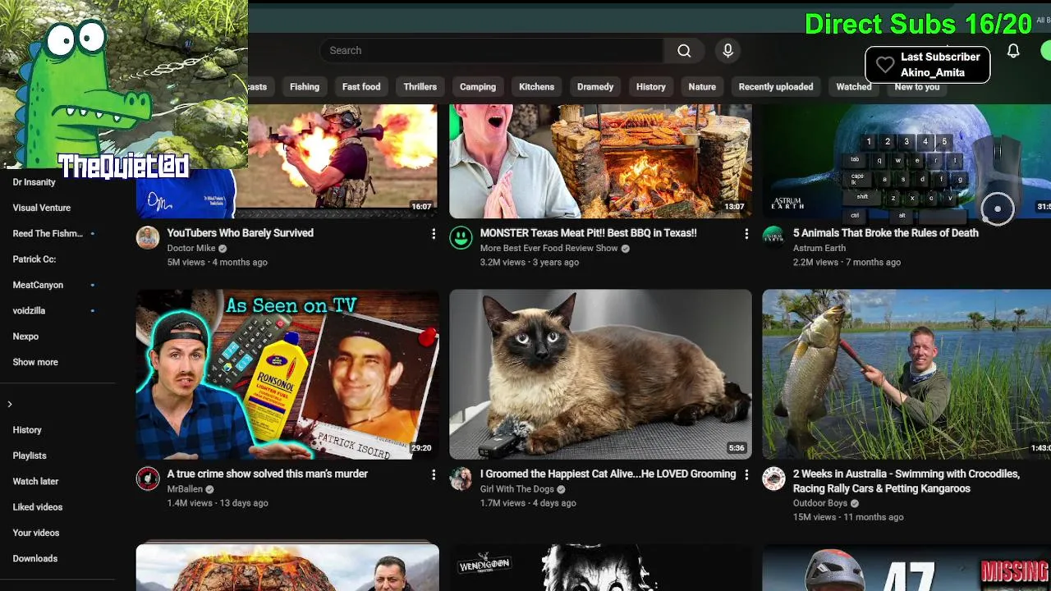Open More Best Ever Food Review avatar

coord(461,238)
